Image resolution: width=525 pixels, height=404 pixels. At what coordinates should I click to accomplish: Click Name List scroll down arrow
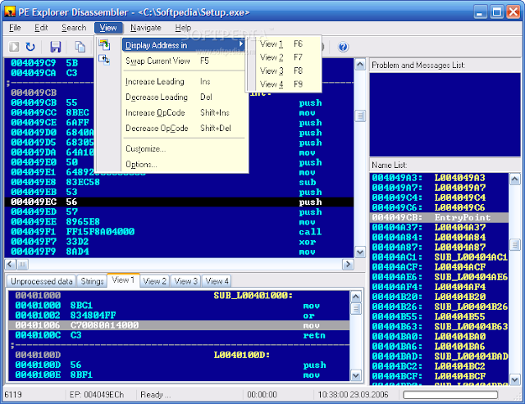point(514,379)
